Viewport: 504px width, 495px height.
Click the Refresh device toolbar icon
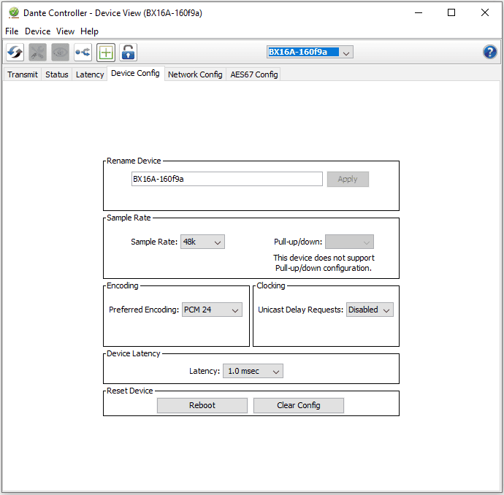tap(15, 52)
